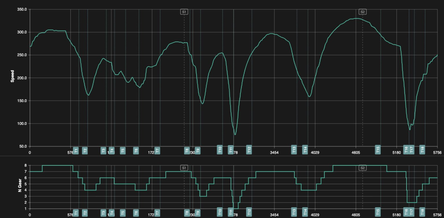Click the 100.0 speed axis value
The width and height of the screenshot is (444, 218).
point(22,124)
